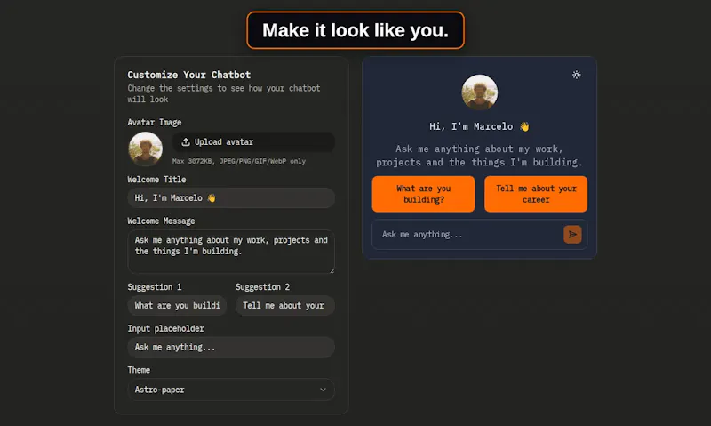
Task: Click the 'Customize Your Chatbot' heading
Action: tap(189, 75)
